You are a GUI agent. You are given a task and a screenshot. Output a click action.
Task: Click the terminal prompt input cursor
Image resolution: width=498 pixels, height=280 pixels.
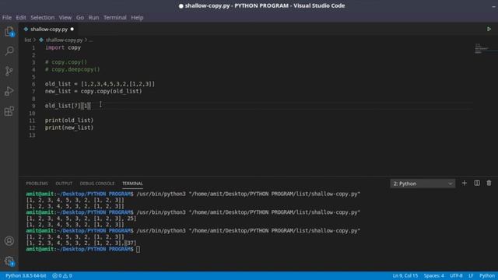(x=138, y=249)
